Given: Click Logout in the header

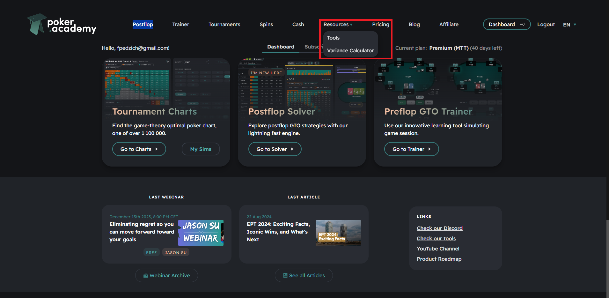Looking at the screenshot, I should [x=546, y=25].
